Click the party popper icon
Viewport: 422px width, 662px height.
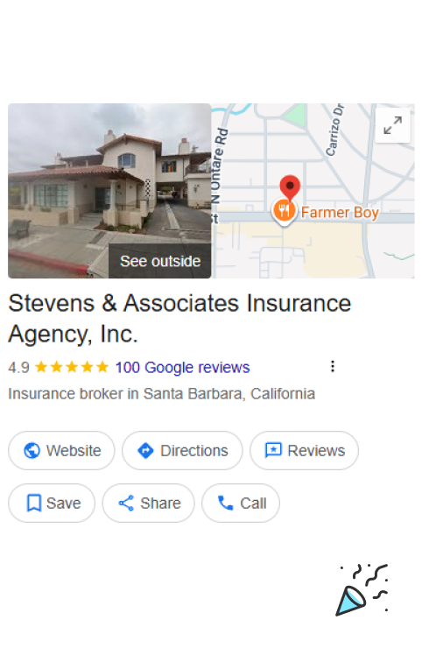pyautogui.click(x=362, y=590)
